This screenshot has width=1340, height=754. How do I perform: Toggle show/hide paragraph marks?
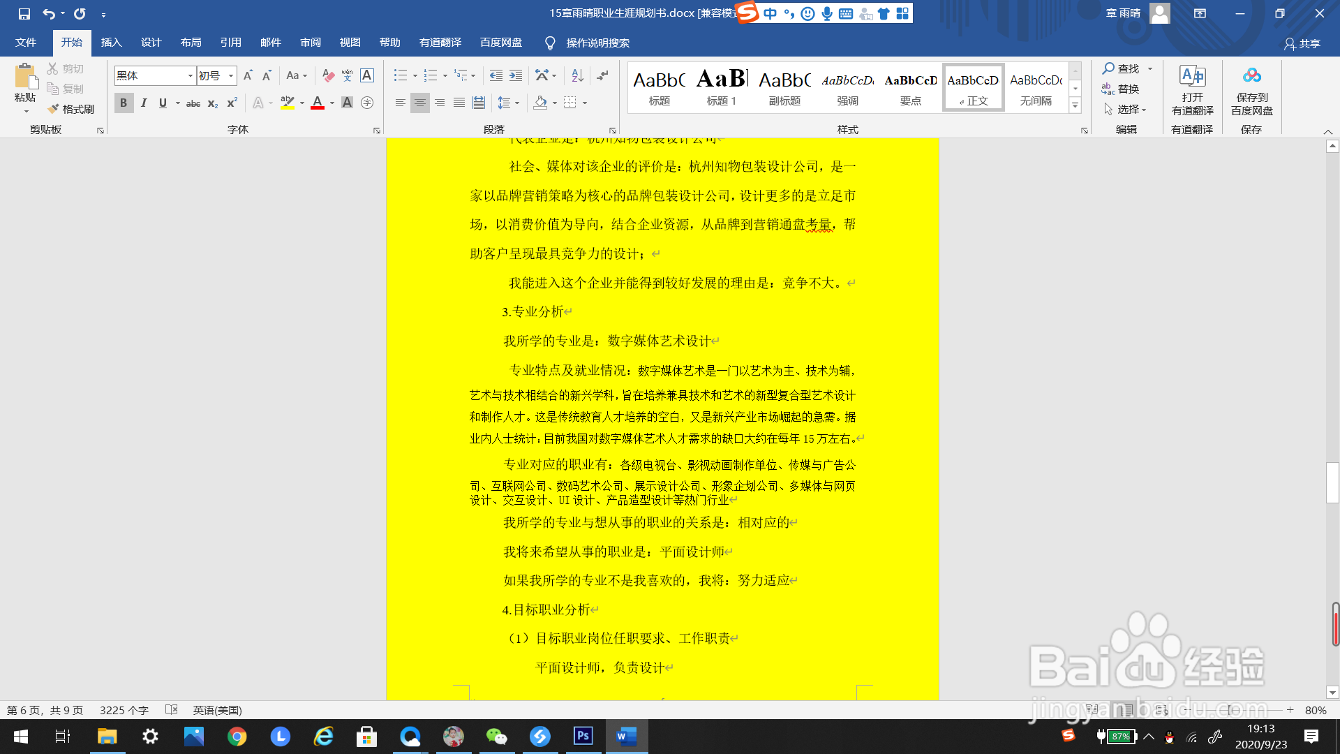603,75
